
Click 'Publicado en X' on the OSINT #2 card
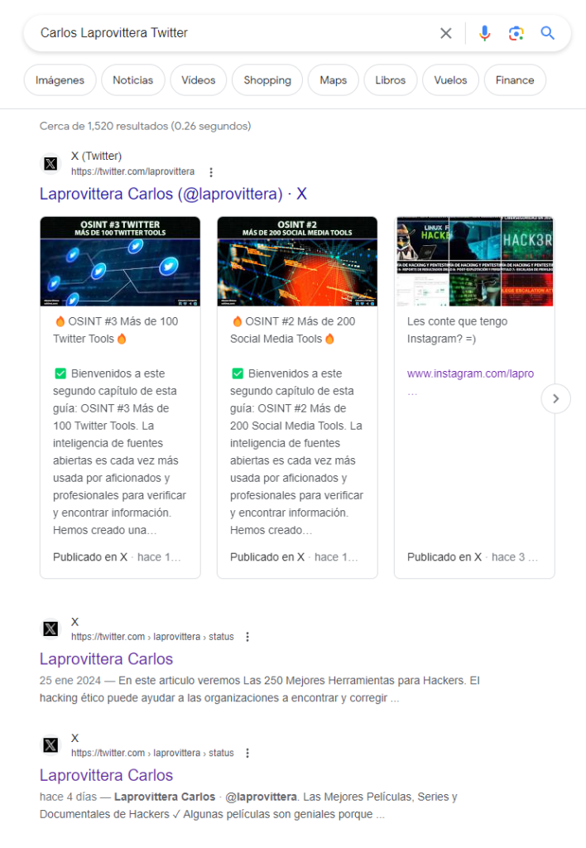point(267,557)
